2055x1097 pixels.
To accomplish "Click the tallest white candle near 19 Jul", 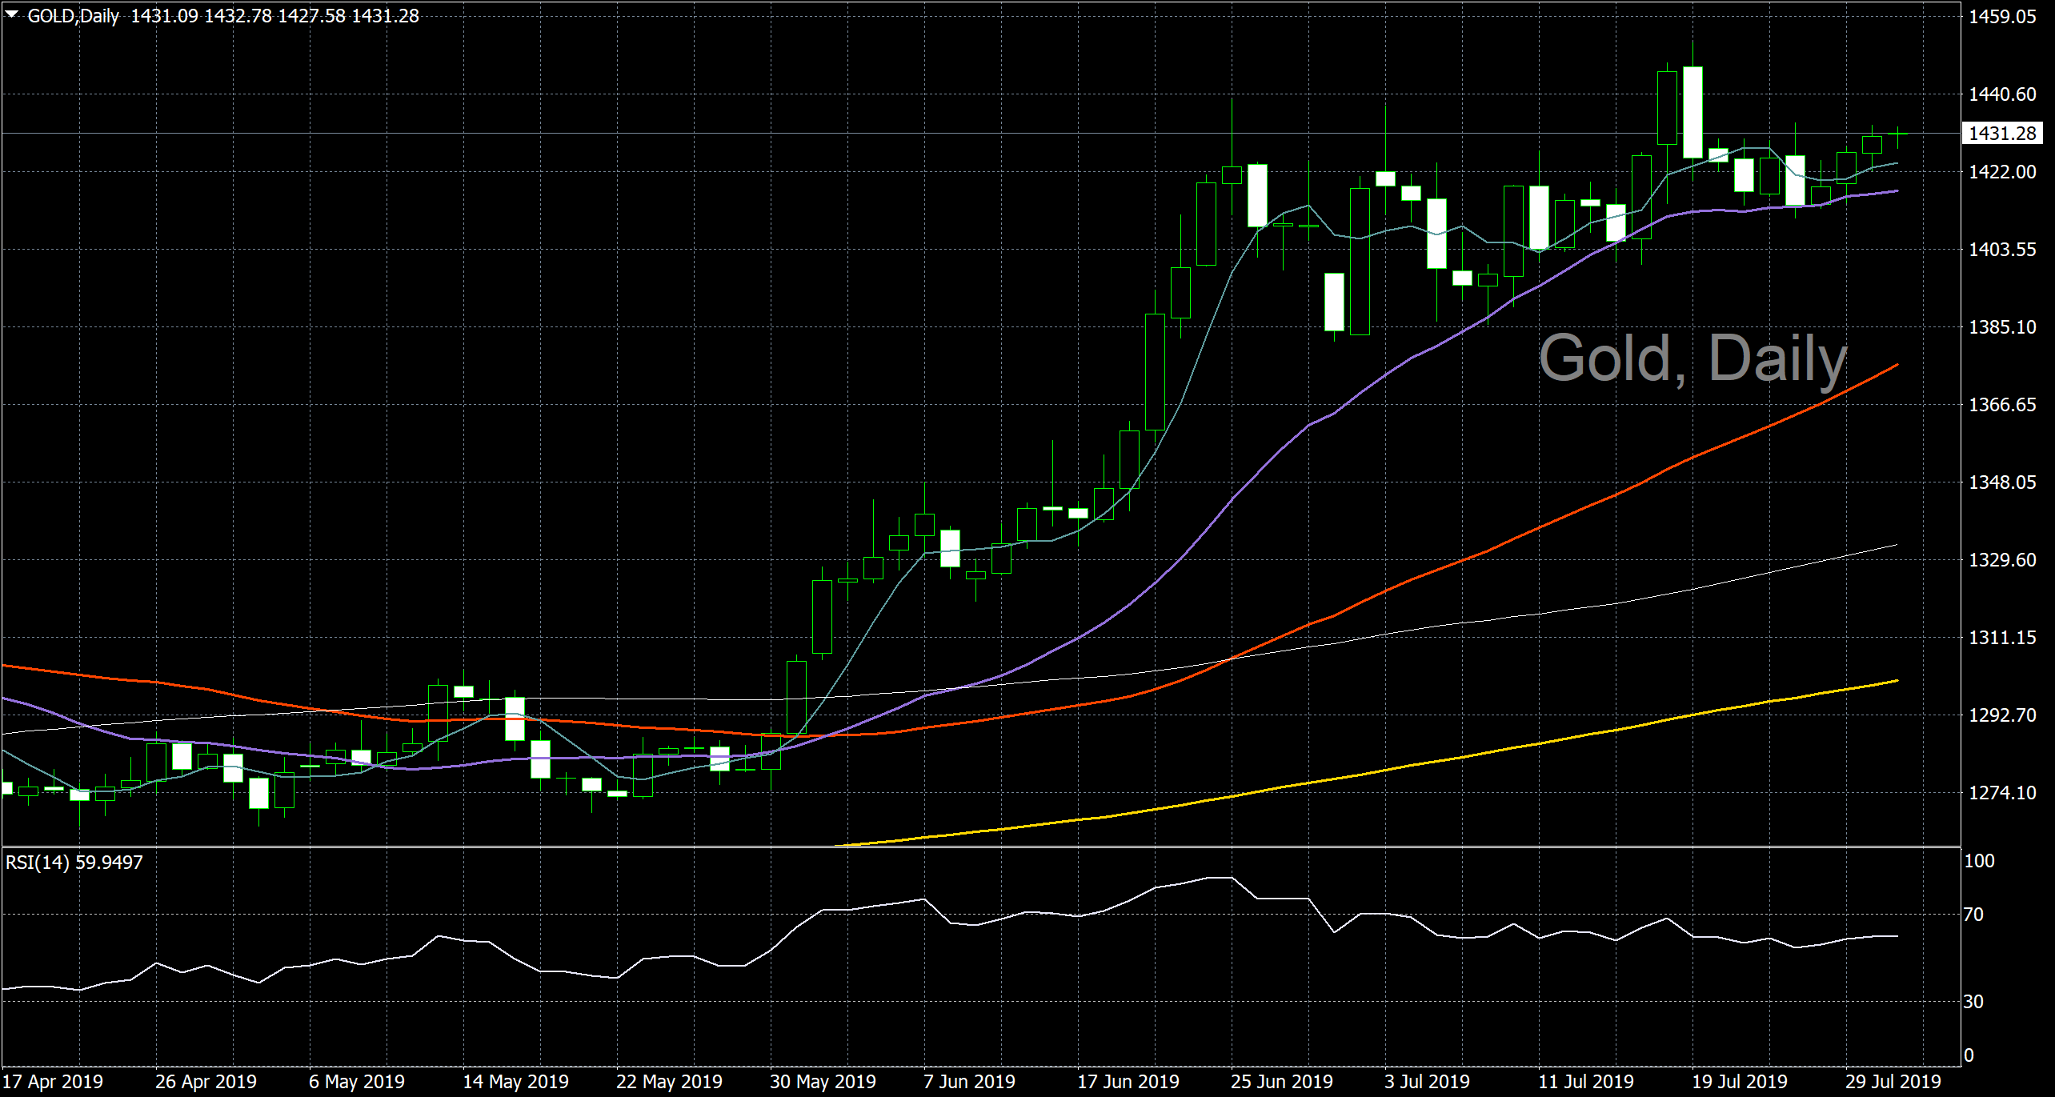I will click(1692, 112).
